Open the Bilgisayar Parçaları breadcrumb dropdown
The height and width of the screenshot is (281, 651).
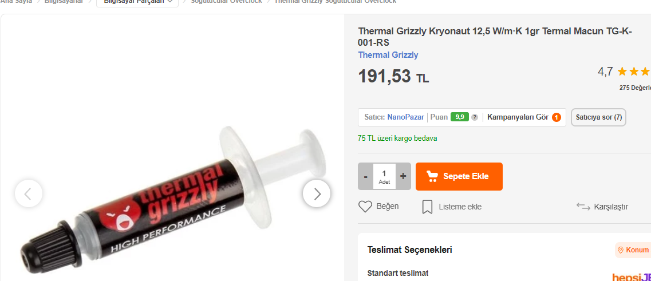pyautogui.click(x=137, y=1)
